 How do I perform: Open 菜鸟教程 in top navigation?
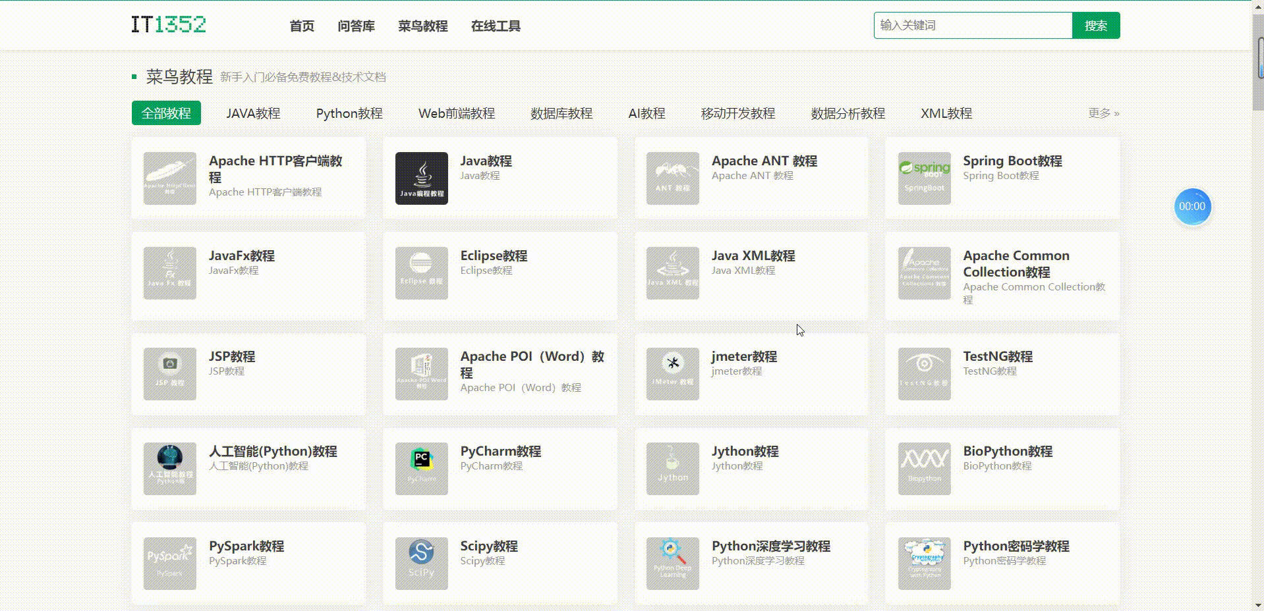pyautogui.click(x=422, y=26)
